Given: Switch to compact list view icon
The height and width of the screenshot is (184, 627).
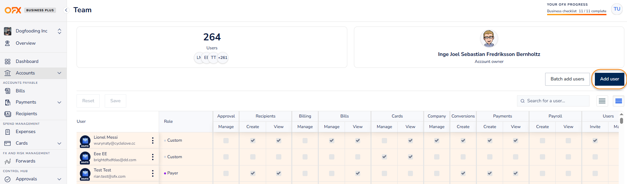Looking at the screenshot, I should point(602,101).
